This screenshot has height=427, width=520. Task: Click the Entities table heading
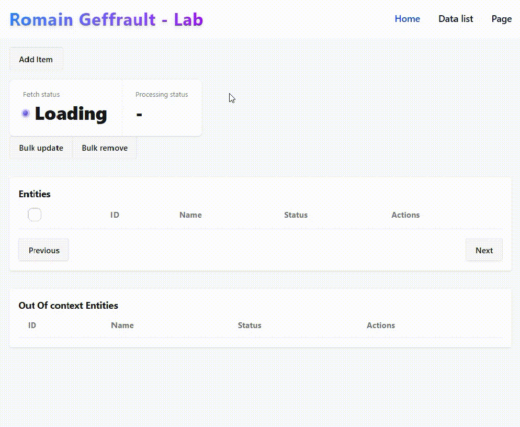35,194
